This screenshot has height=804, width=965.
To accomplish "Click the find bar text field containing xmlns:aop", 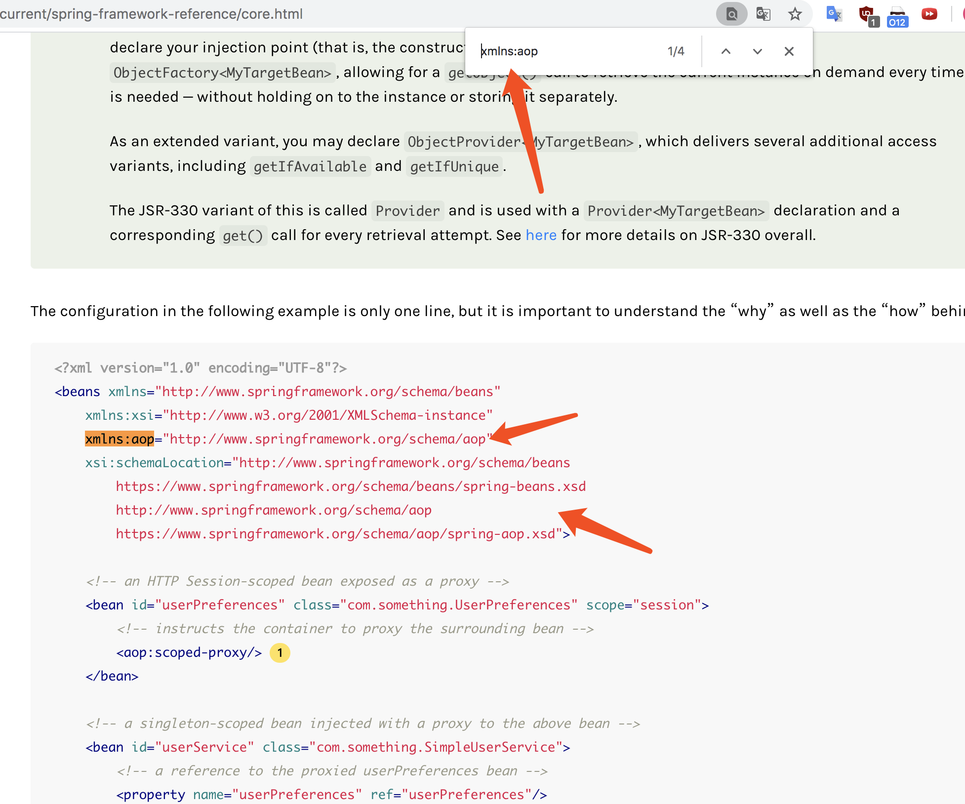I will coord(568,51).
